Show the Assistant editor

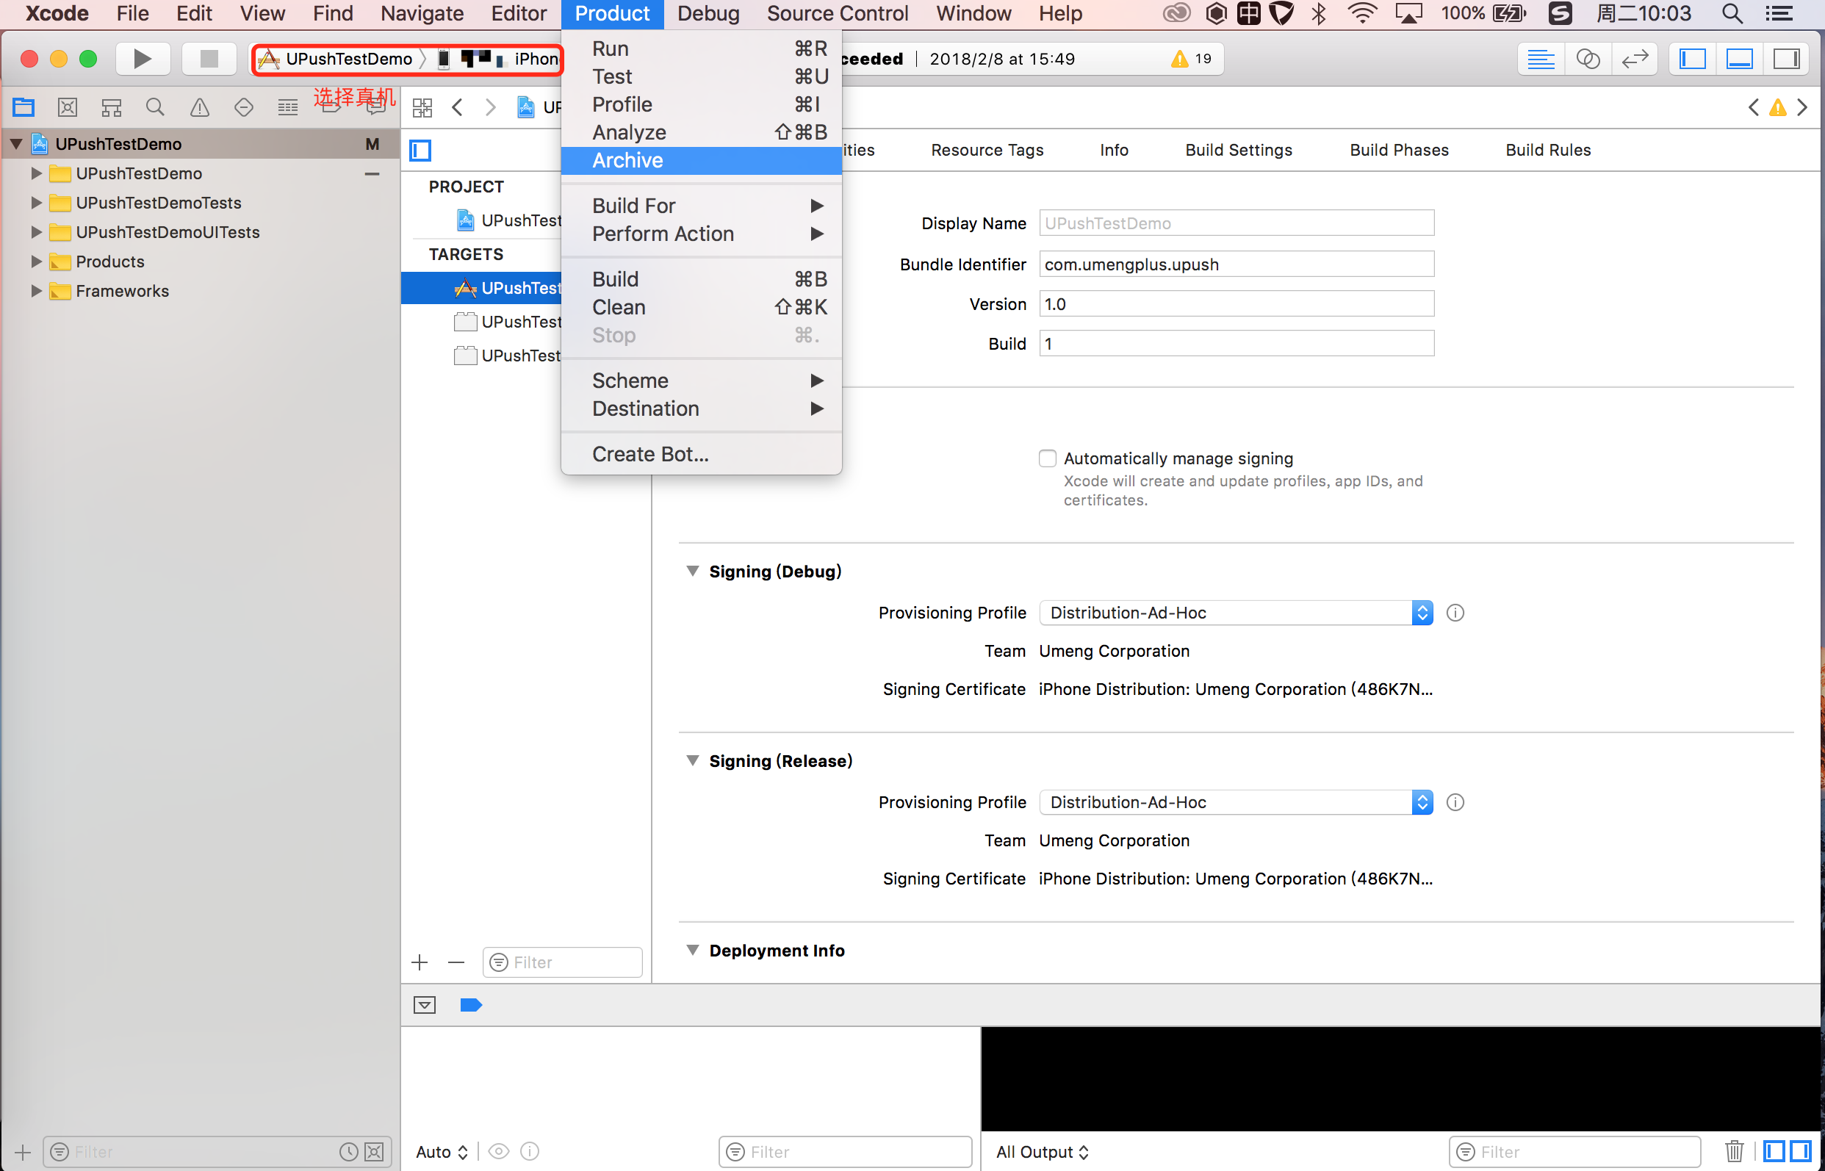(1588, 59)
